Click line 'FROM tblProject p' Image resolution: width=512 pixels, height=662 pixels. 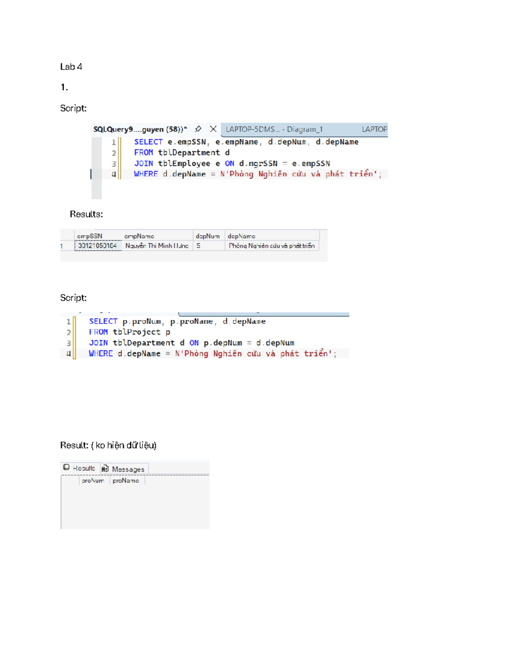pyautogui.click(x=130, y=332)
